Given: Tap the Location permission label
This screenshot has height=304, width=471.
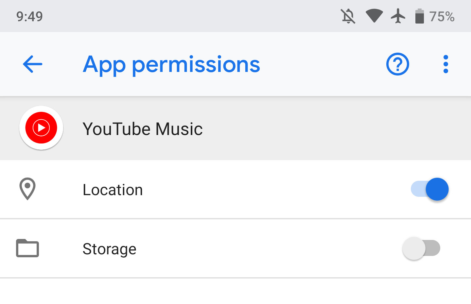Looking at the screenshot, I should click(113, 190).
